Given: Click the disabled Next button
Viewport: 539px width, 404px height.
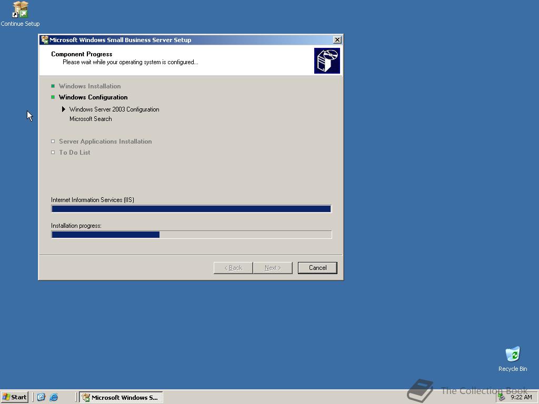Looking at the screenshot, I should pos(273,268).
